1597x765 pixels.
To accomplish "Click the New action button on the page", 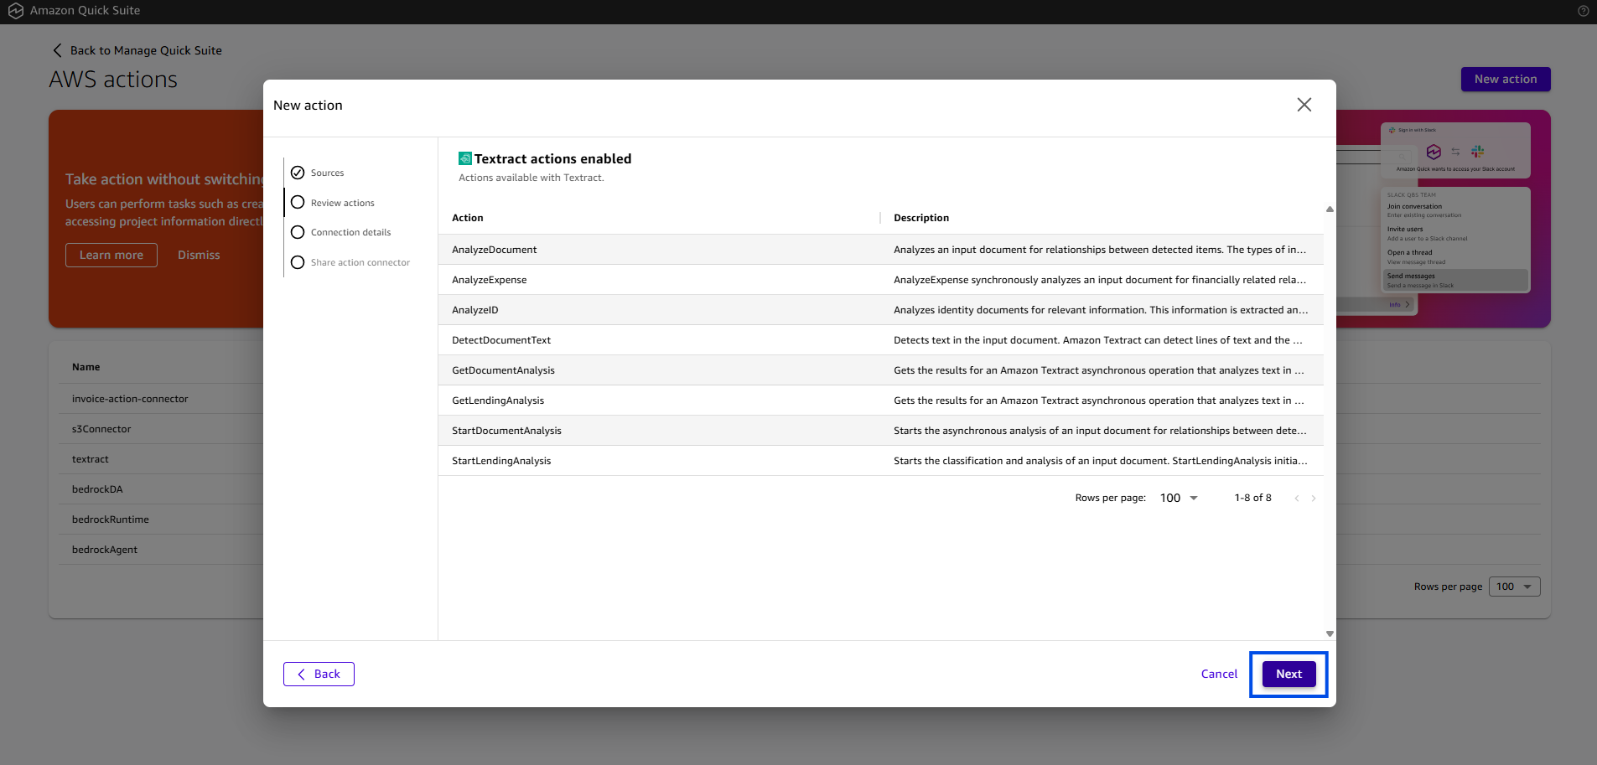I will point(1506,79).
